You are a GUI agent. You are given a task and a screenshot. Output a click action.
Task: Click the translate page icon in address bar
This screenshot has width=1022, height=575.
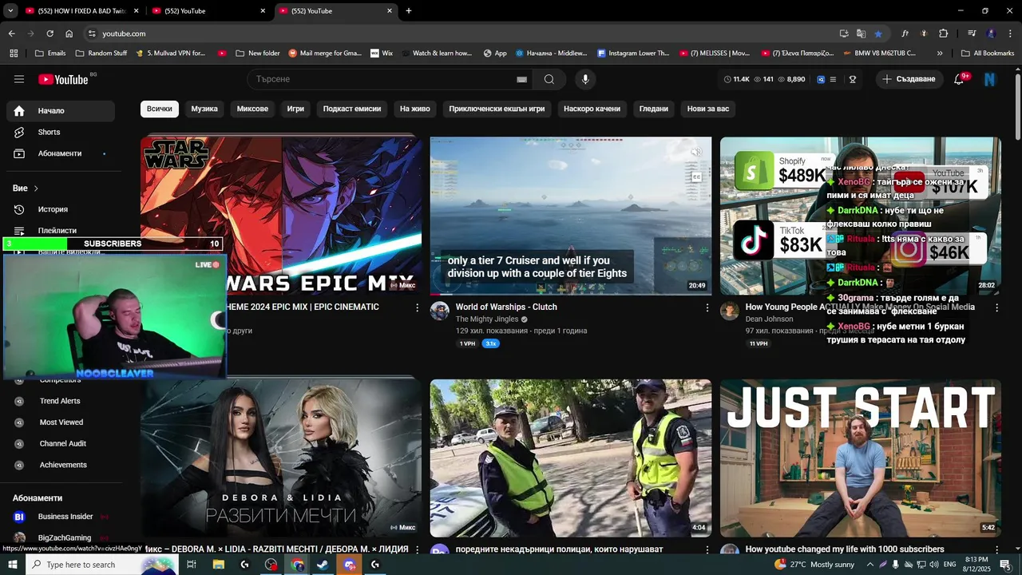(861, 34)
